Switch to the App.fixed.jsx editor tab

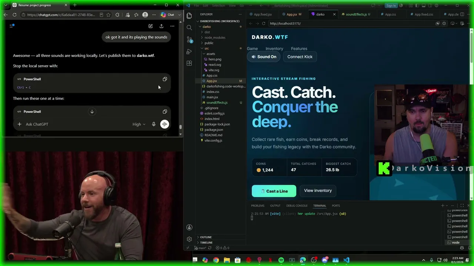(x=263, y=14)
